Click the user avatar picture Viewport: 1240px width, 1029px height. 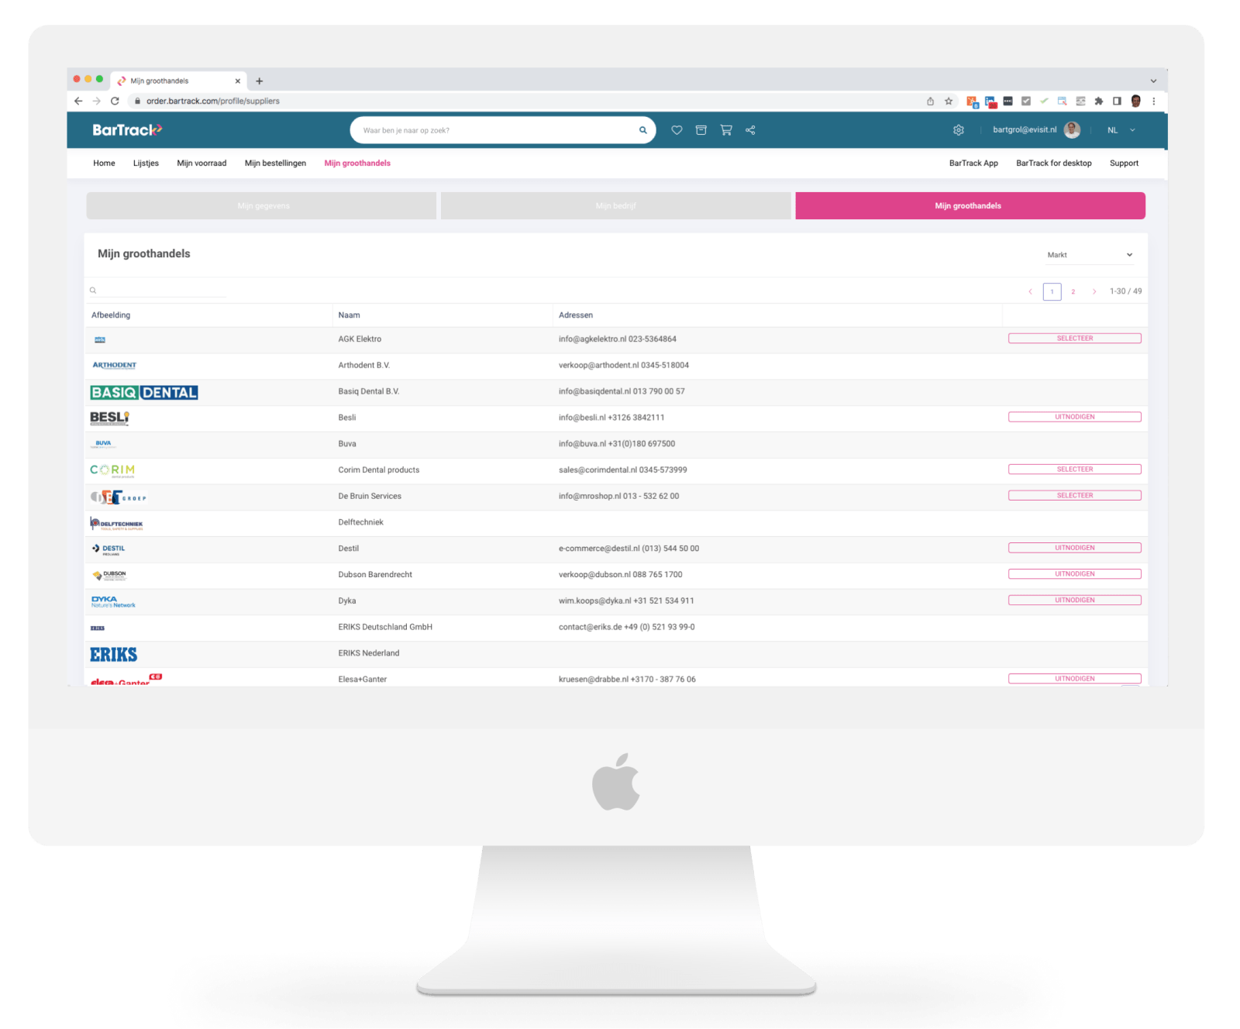[1073, 130]
